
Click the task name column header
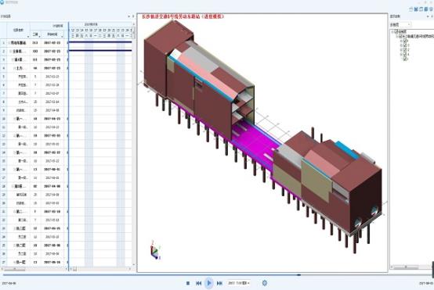pos(18,30)
